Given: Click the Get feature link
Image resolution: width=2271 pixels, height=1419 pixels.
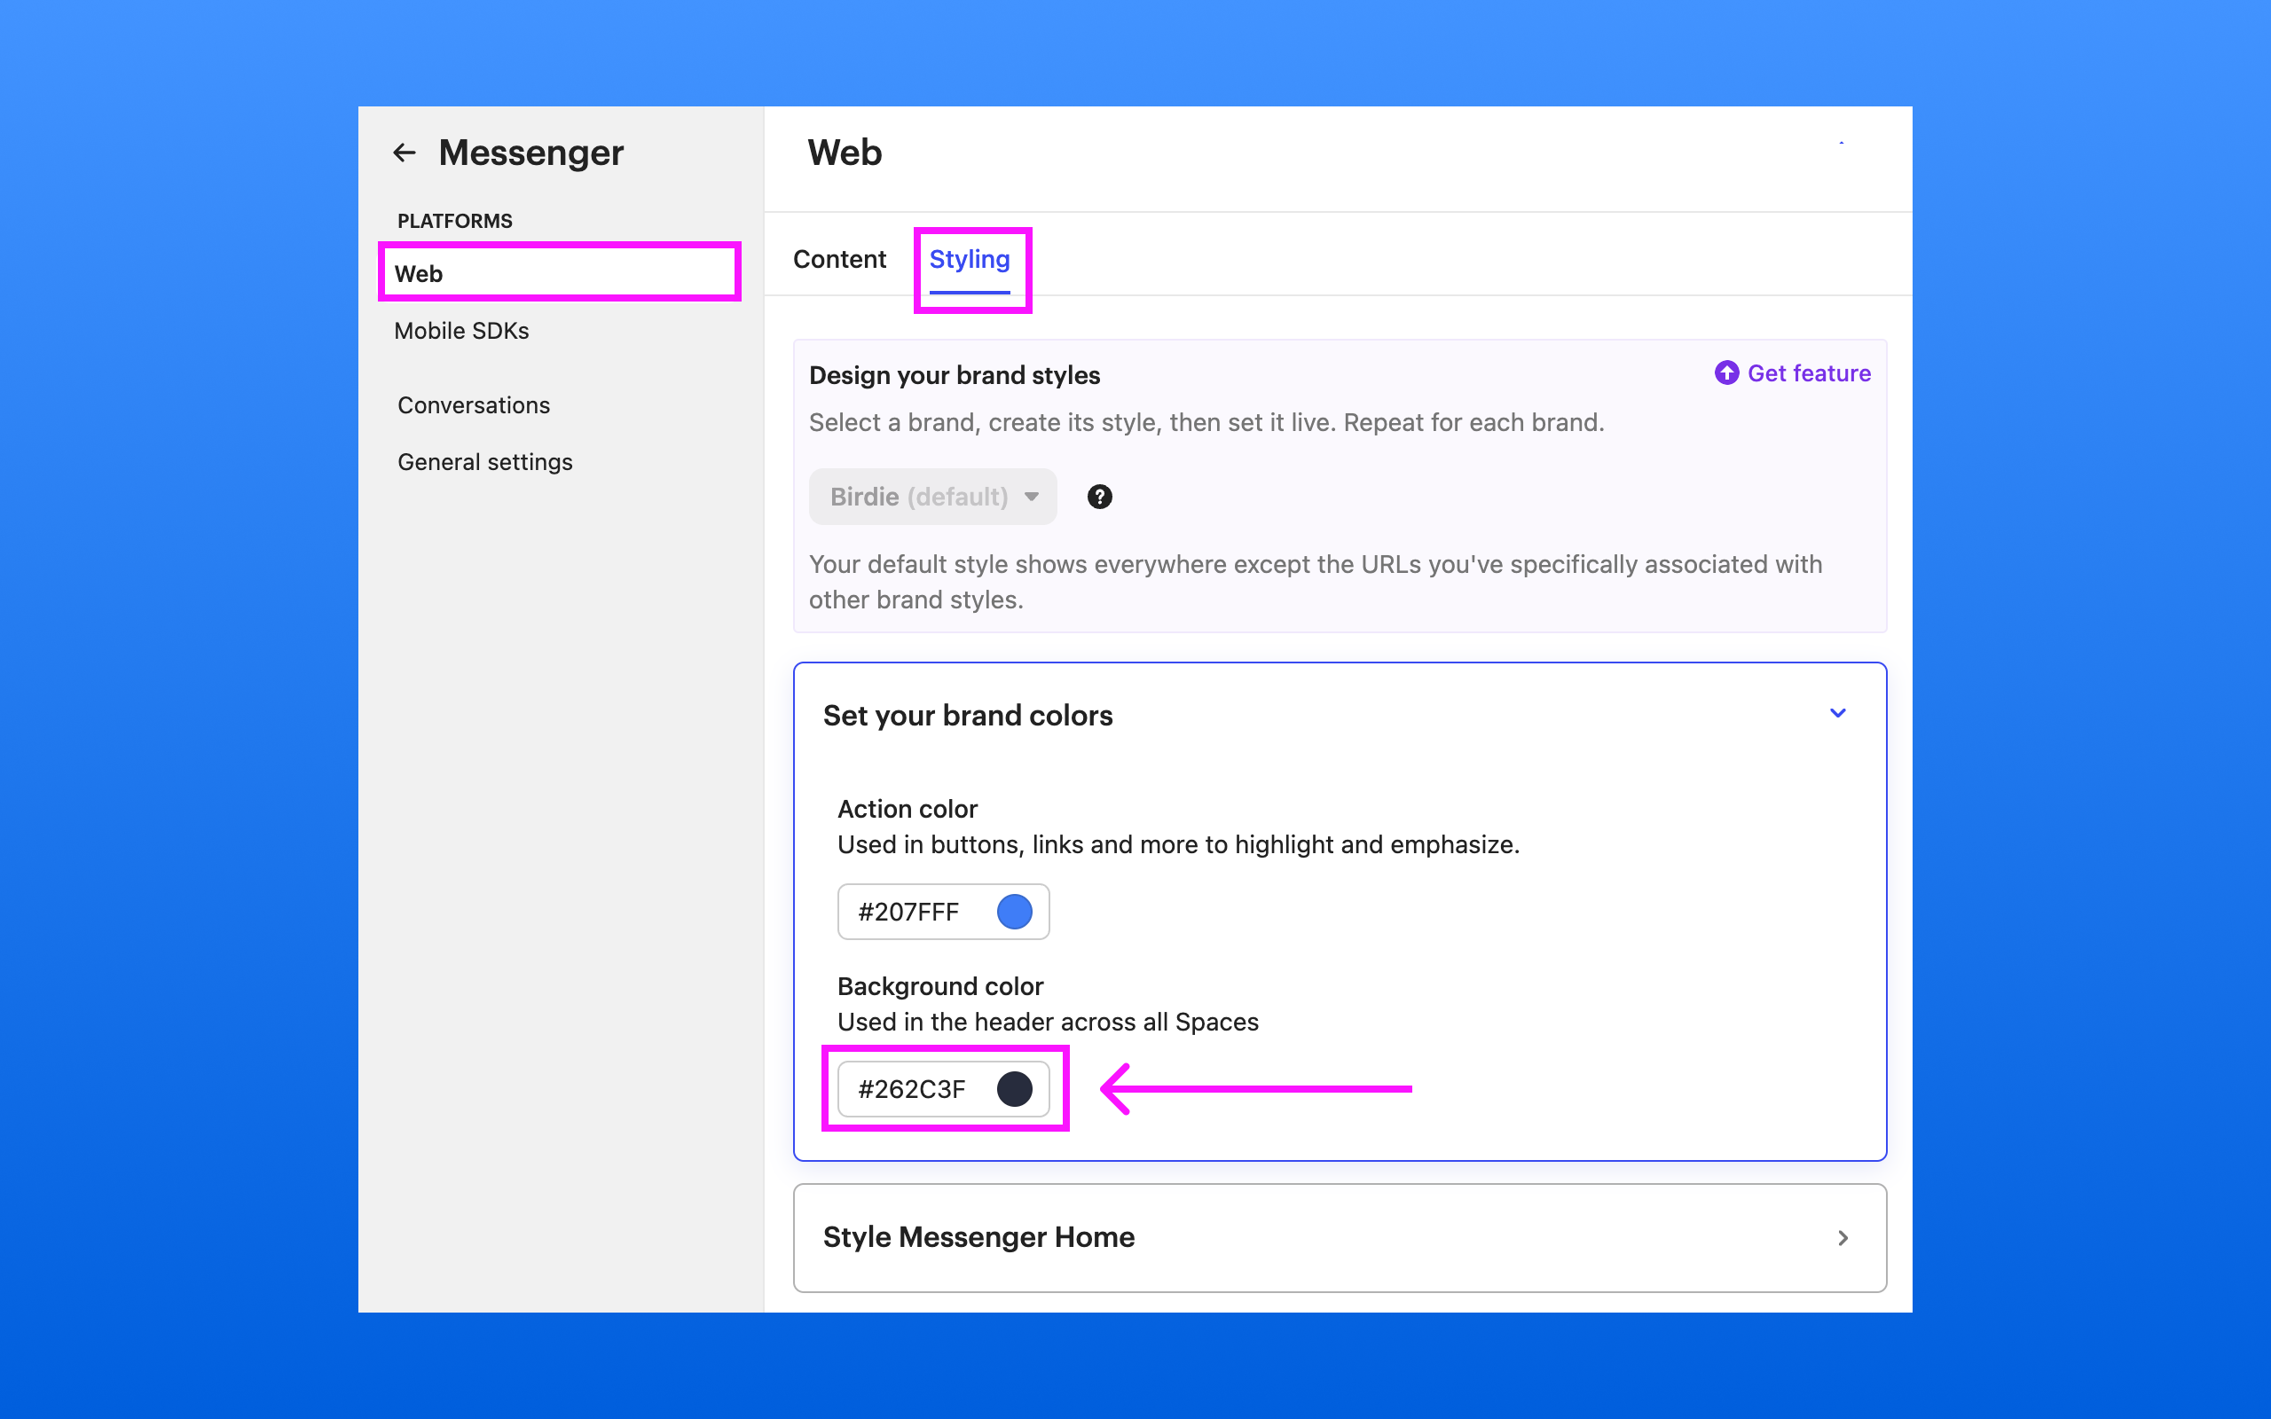Looking at the screenshot, I should click(1808, 373).
